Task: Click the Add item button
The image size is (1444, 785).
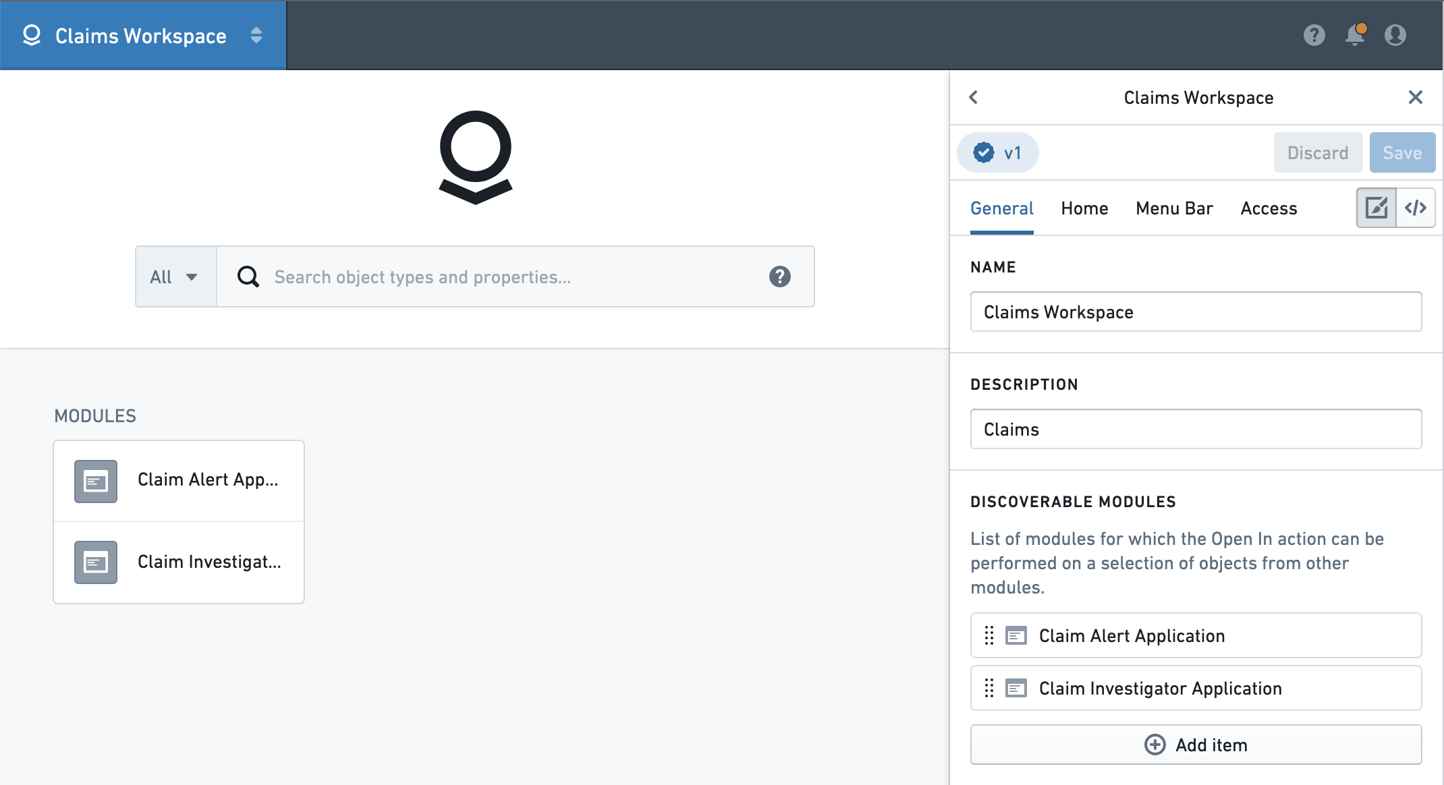Action: [1196, 745]
